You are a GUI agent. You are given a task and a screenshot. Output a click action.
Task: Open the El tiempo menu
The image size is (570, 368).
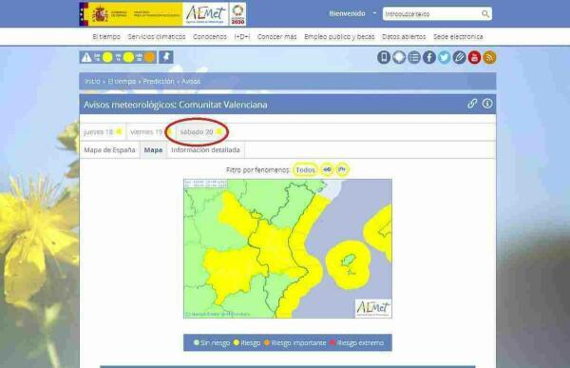(106, 37)
